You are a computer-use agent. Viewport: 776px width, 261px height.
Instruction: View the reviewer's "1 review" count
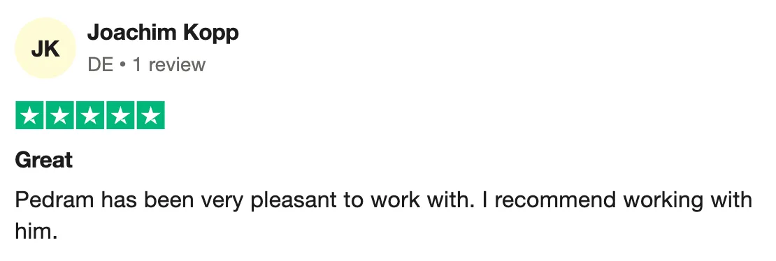pos(168,65)
